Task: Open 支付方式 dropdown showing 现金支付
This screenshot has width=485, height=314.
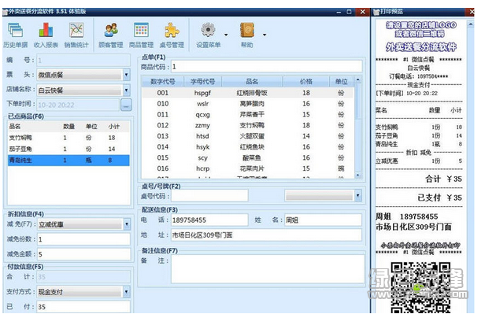Action: tap(127, 292)
